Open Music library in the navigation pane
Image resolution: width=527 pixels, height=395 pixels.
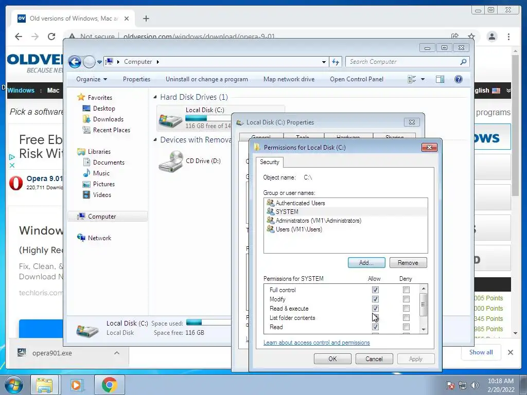[101, 173]
